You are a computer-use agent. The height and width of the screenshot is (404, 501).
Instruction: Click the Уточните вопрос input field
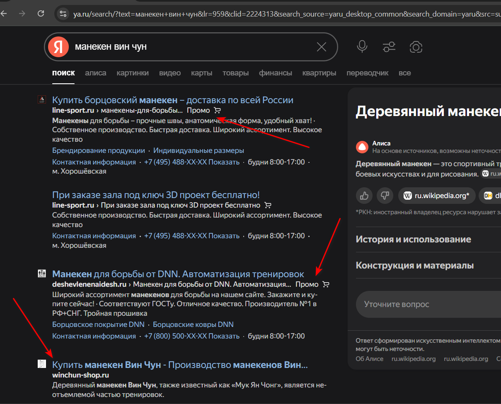(428, 304)
